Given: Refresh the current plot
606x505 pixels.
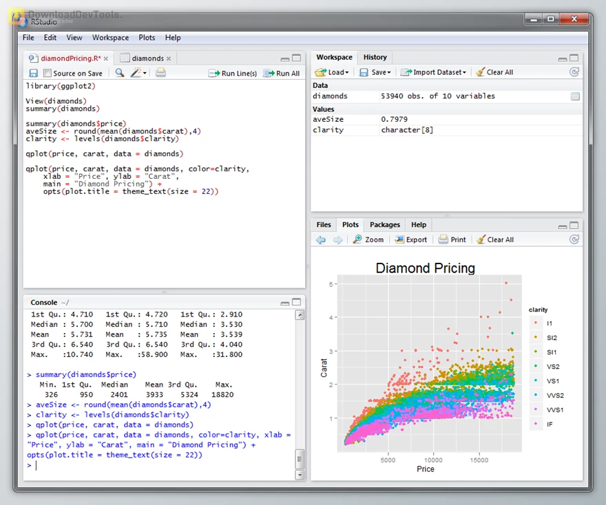Looking at the screenshot, I should click(x=574, y=239).
